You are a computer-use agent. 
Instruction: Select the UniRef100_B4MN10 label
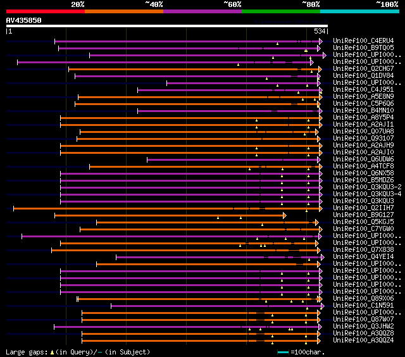363,111
